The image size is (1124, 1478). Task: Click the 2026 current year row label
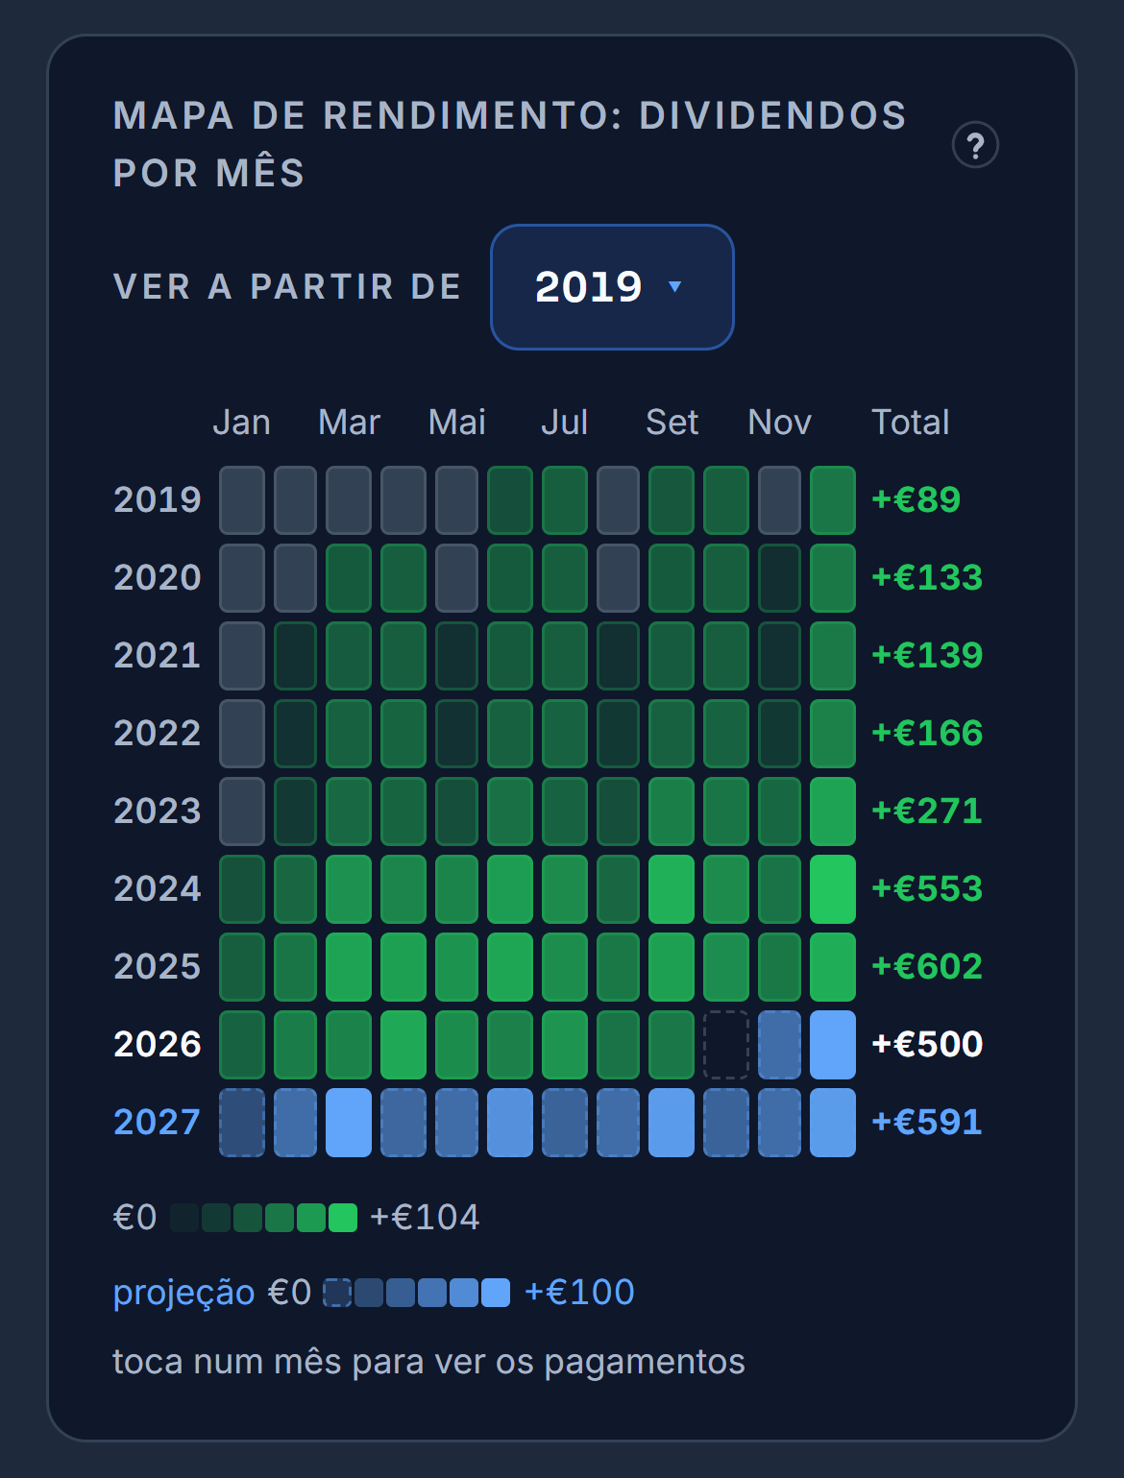(x=158, y=1045)
